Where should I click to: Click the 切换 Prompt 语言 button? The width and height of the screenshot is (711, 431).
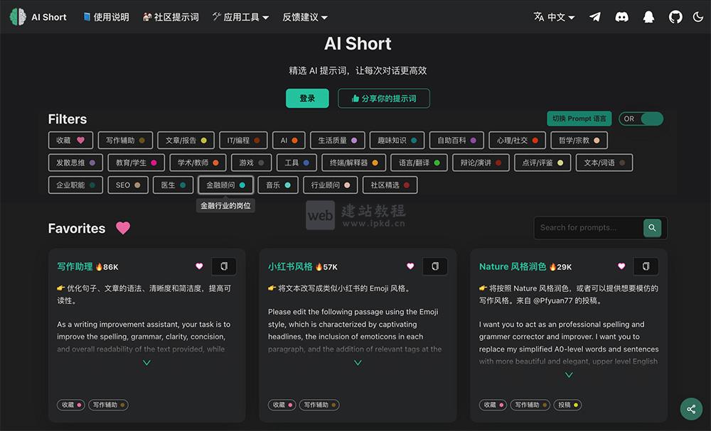(579, 119)
